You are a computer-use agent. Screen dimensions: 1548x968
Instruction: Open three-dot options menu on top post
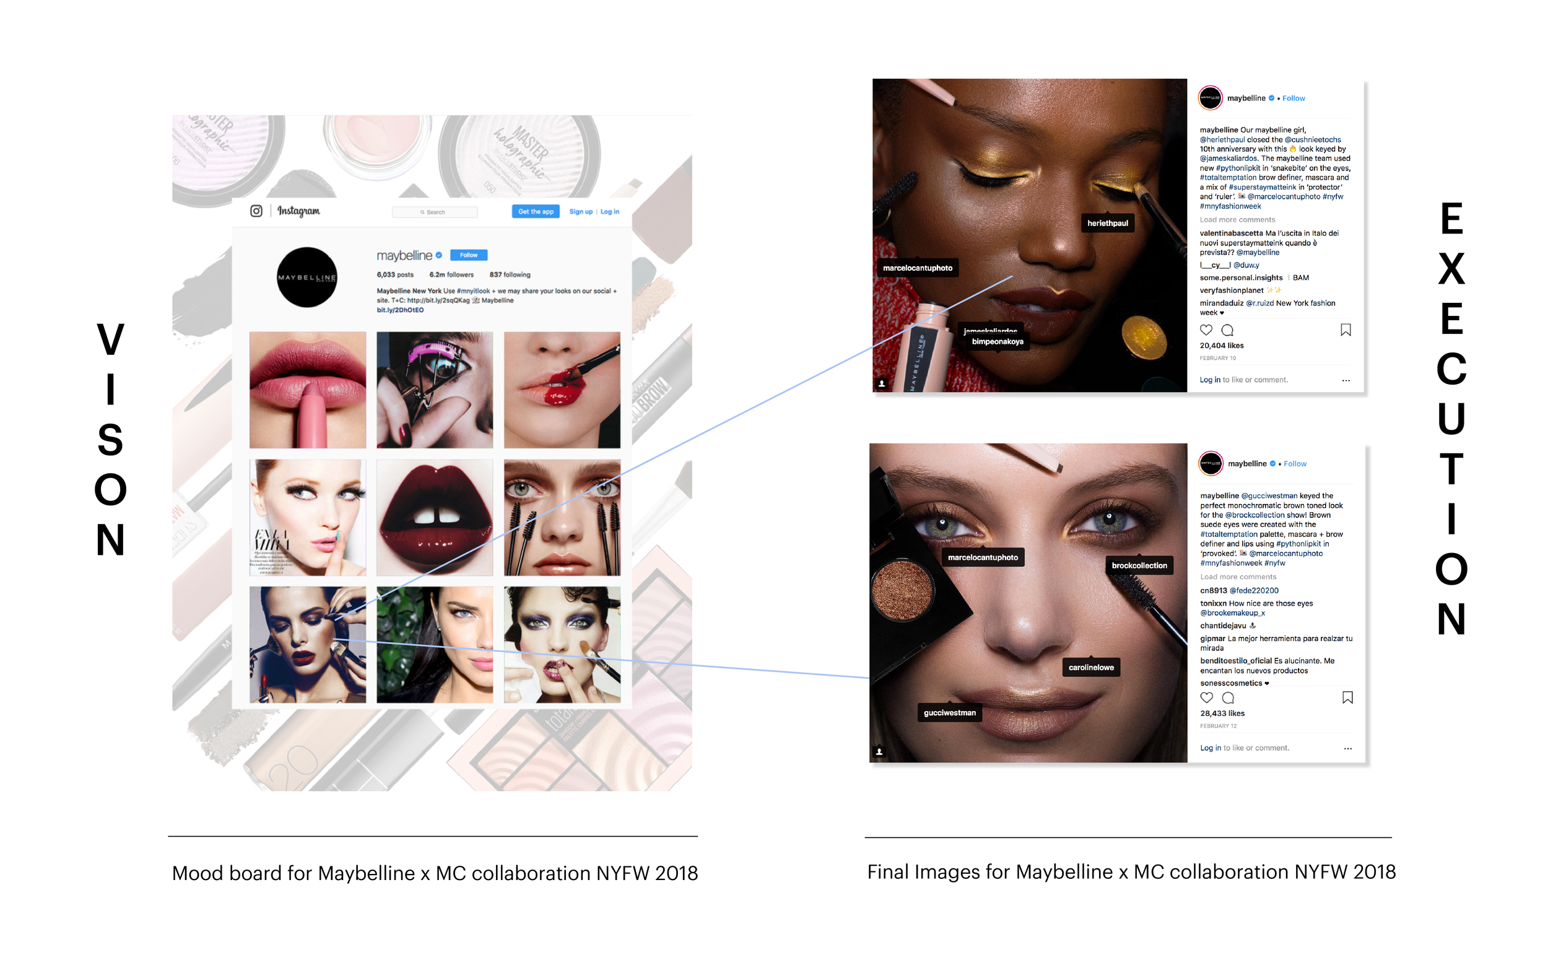click(x=1346, y=380)
